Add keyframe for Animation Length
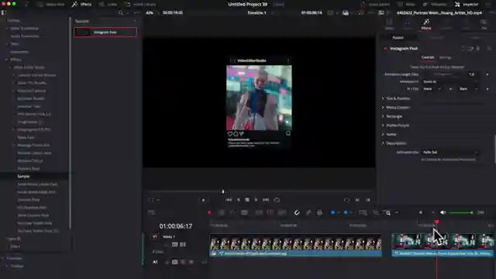Image resolution: width=496 pixels, height=279 pixels. (487, 74)
